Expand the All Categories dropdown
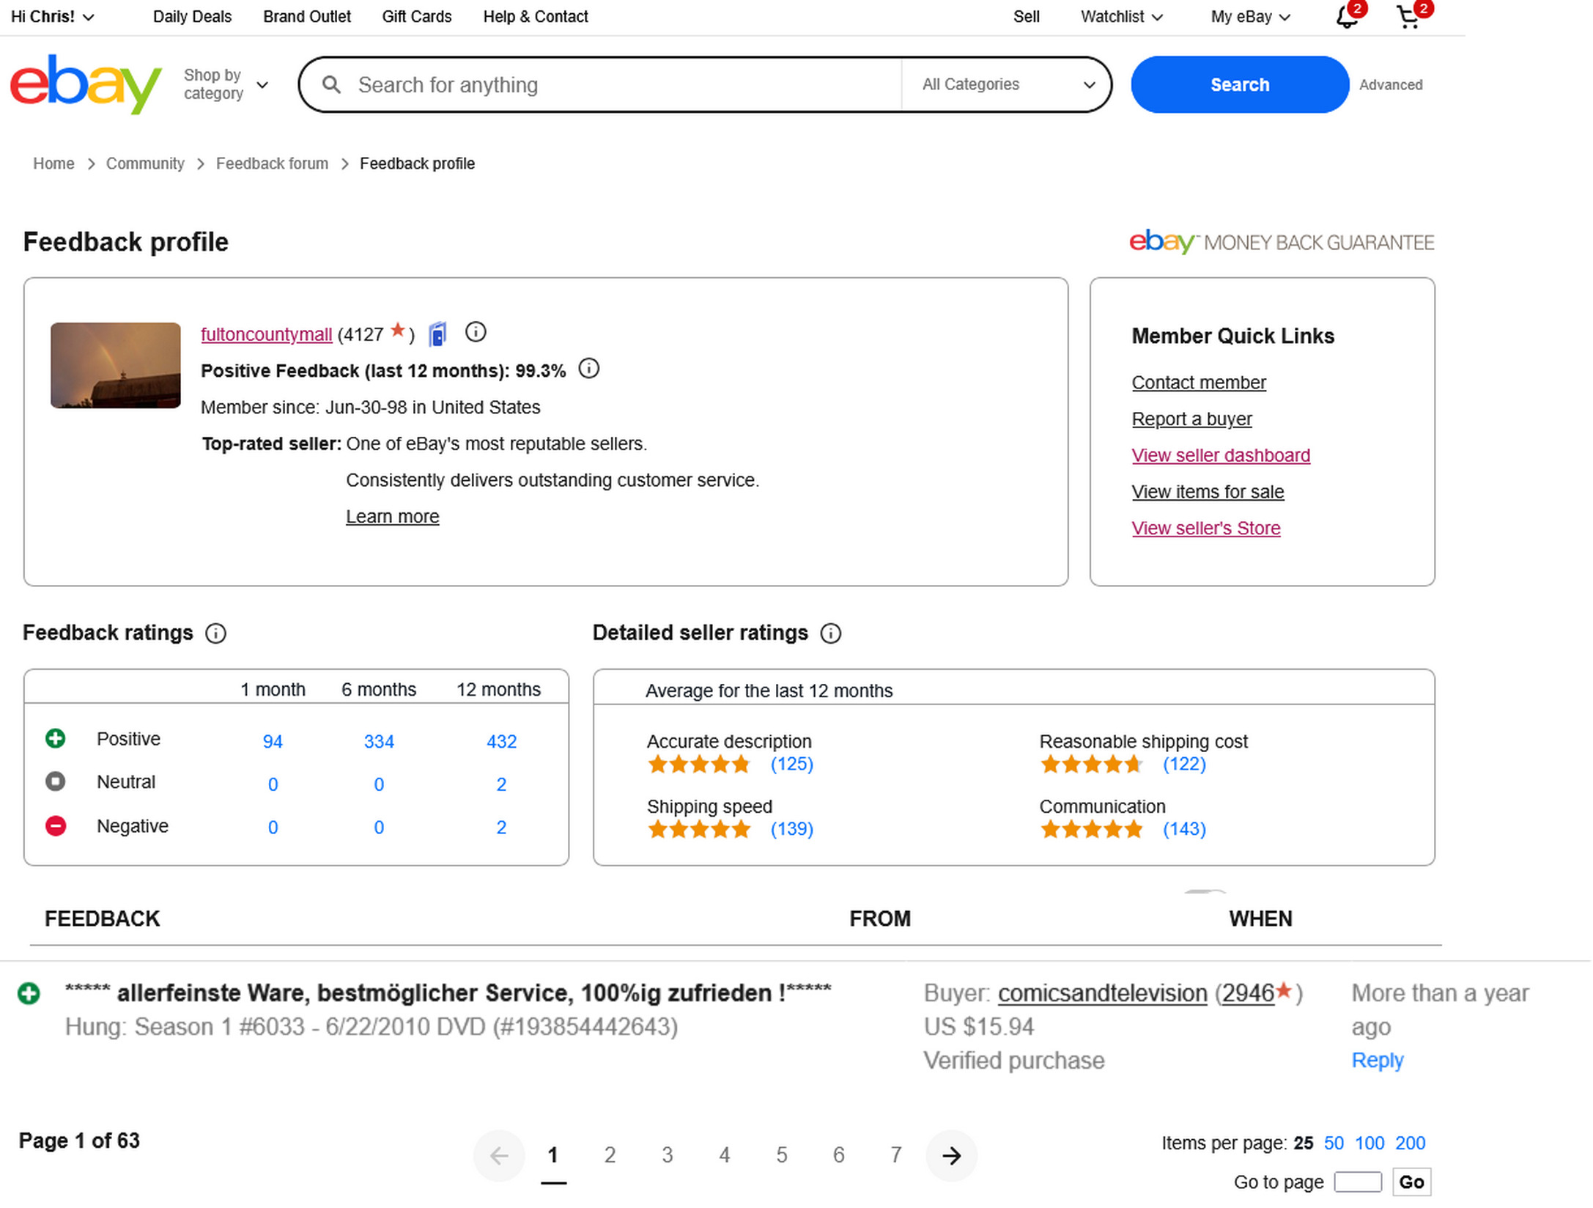 pos(1008,84)
